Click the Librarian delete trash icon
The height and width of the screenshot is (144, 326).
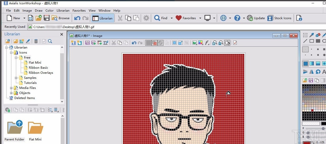click(36, 41)
